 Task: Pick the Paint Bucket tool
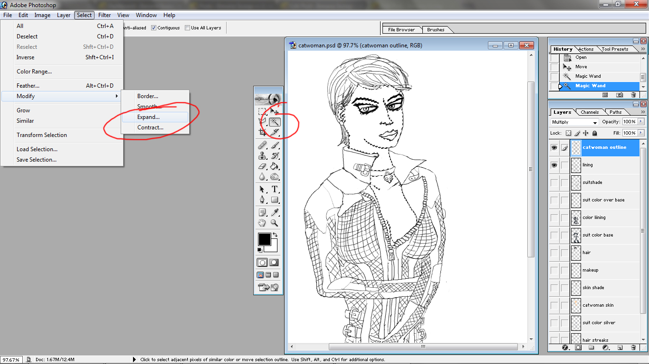(x=274, y=166)
